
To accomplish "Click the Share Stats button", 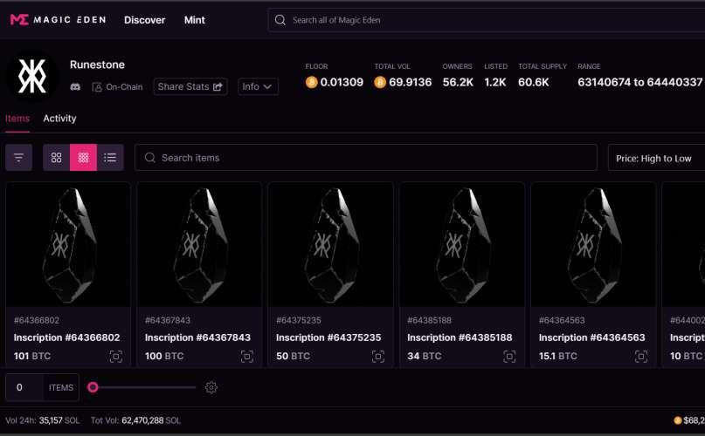I will tap(190, 86).
